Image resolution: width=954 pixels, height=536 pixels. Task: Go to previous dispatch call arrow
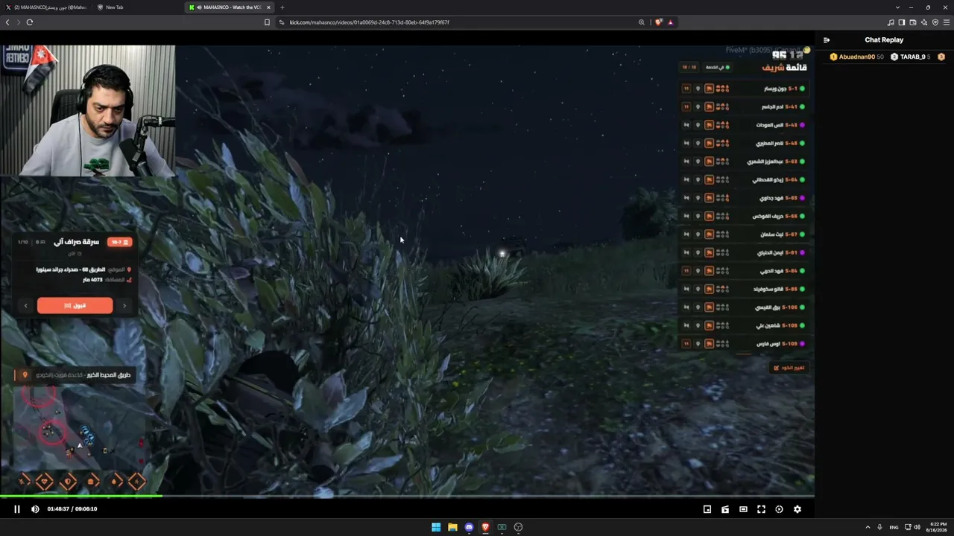click(26, 305)
